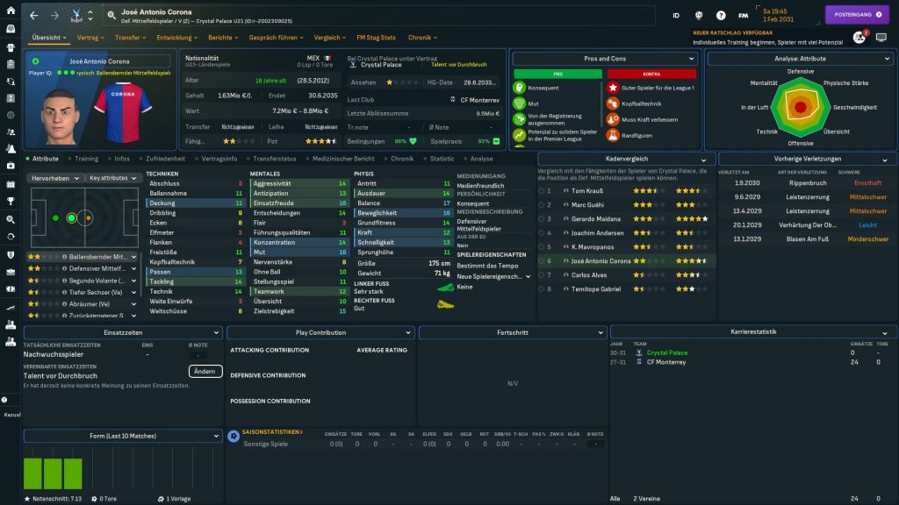Open the Key attributes dropdown

113,177
